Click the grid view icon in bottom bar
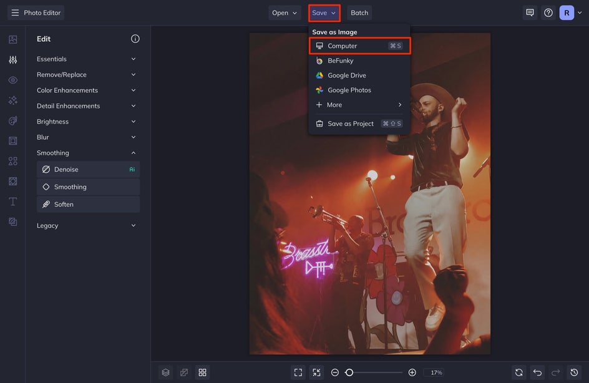 click(202, 372)
